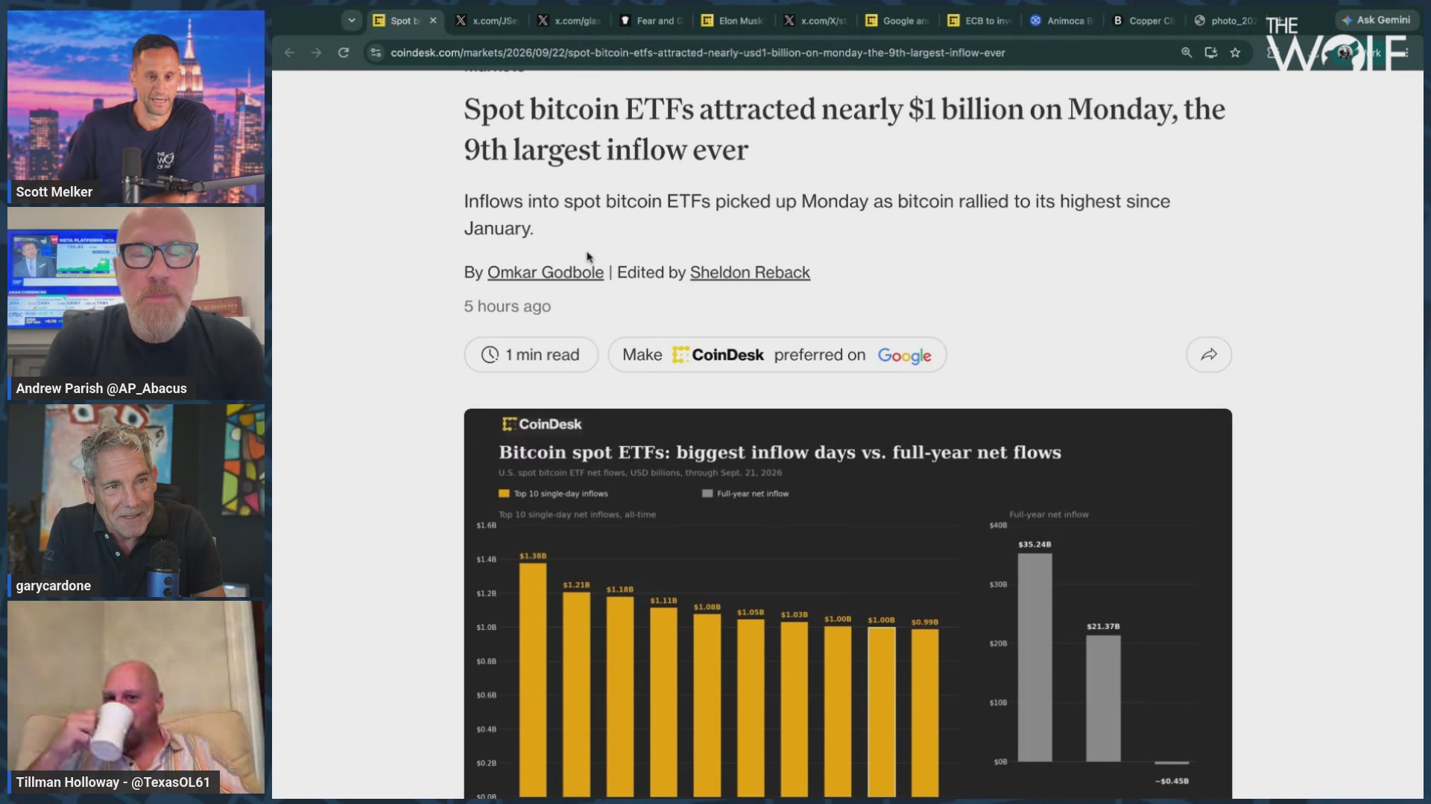Select garycardone's video feed
The image size is (1431, 804).
(x=136, y=501)
